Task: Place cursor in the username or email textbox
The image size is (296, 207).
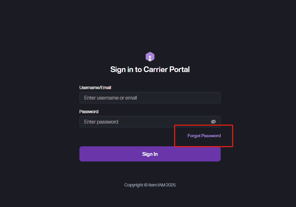Action: [150, 98]
